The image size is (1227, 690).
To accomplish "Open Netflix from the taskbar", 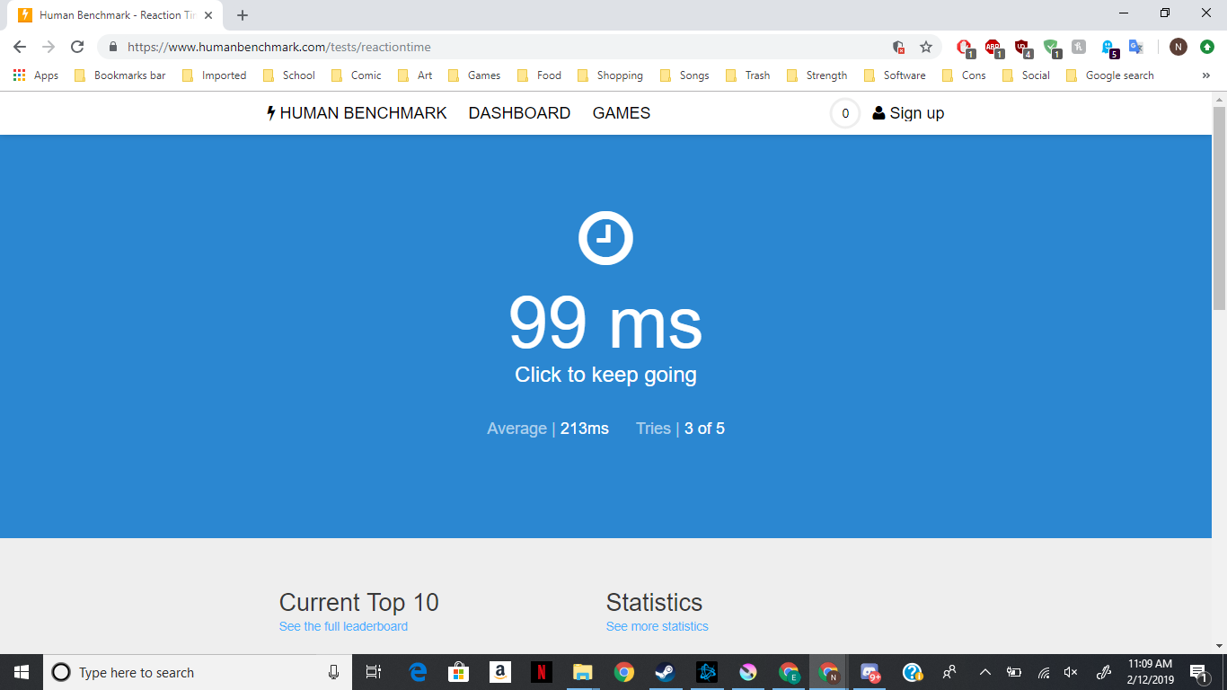I will (x=542, y=672).
